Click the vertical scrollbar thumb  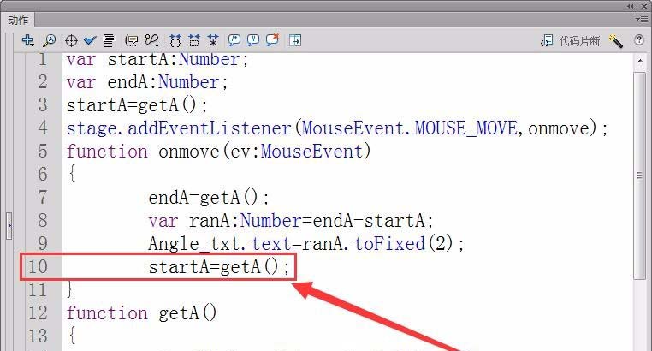pos(640,175)
